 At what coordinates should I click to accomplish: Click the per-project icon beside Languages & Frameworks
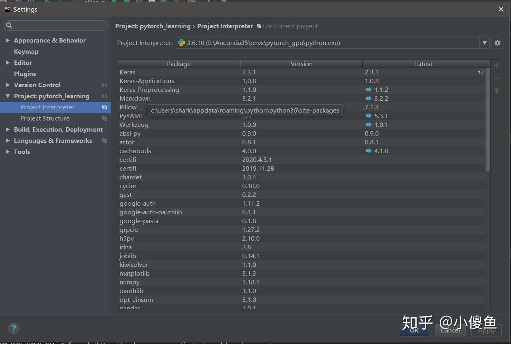click(x=104, y=141)
